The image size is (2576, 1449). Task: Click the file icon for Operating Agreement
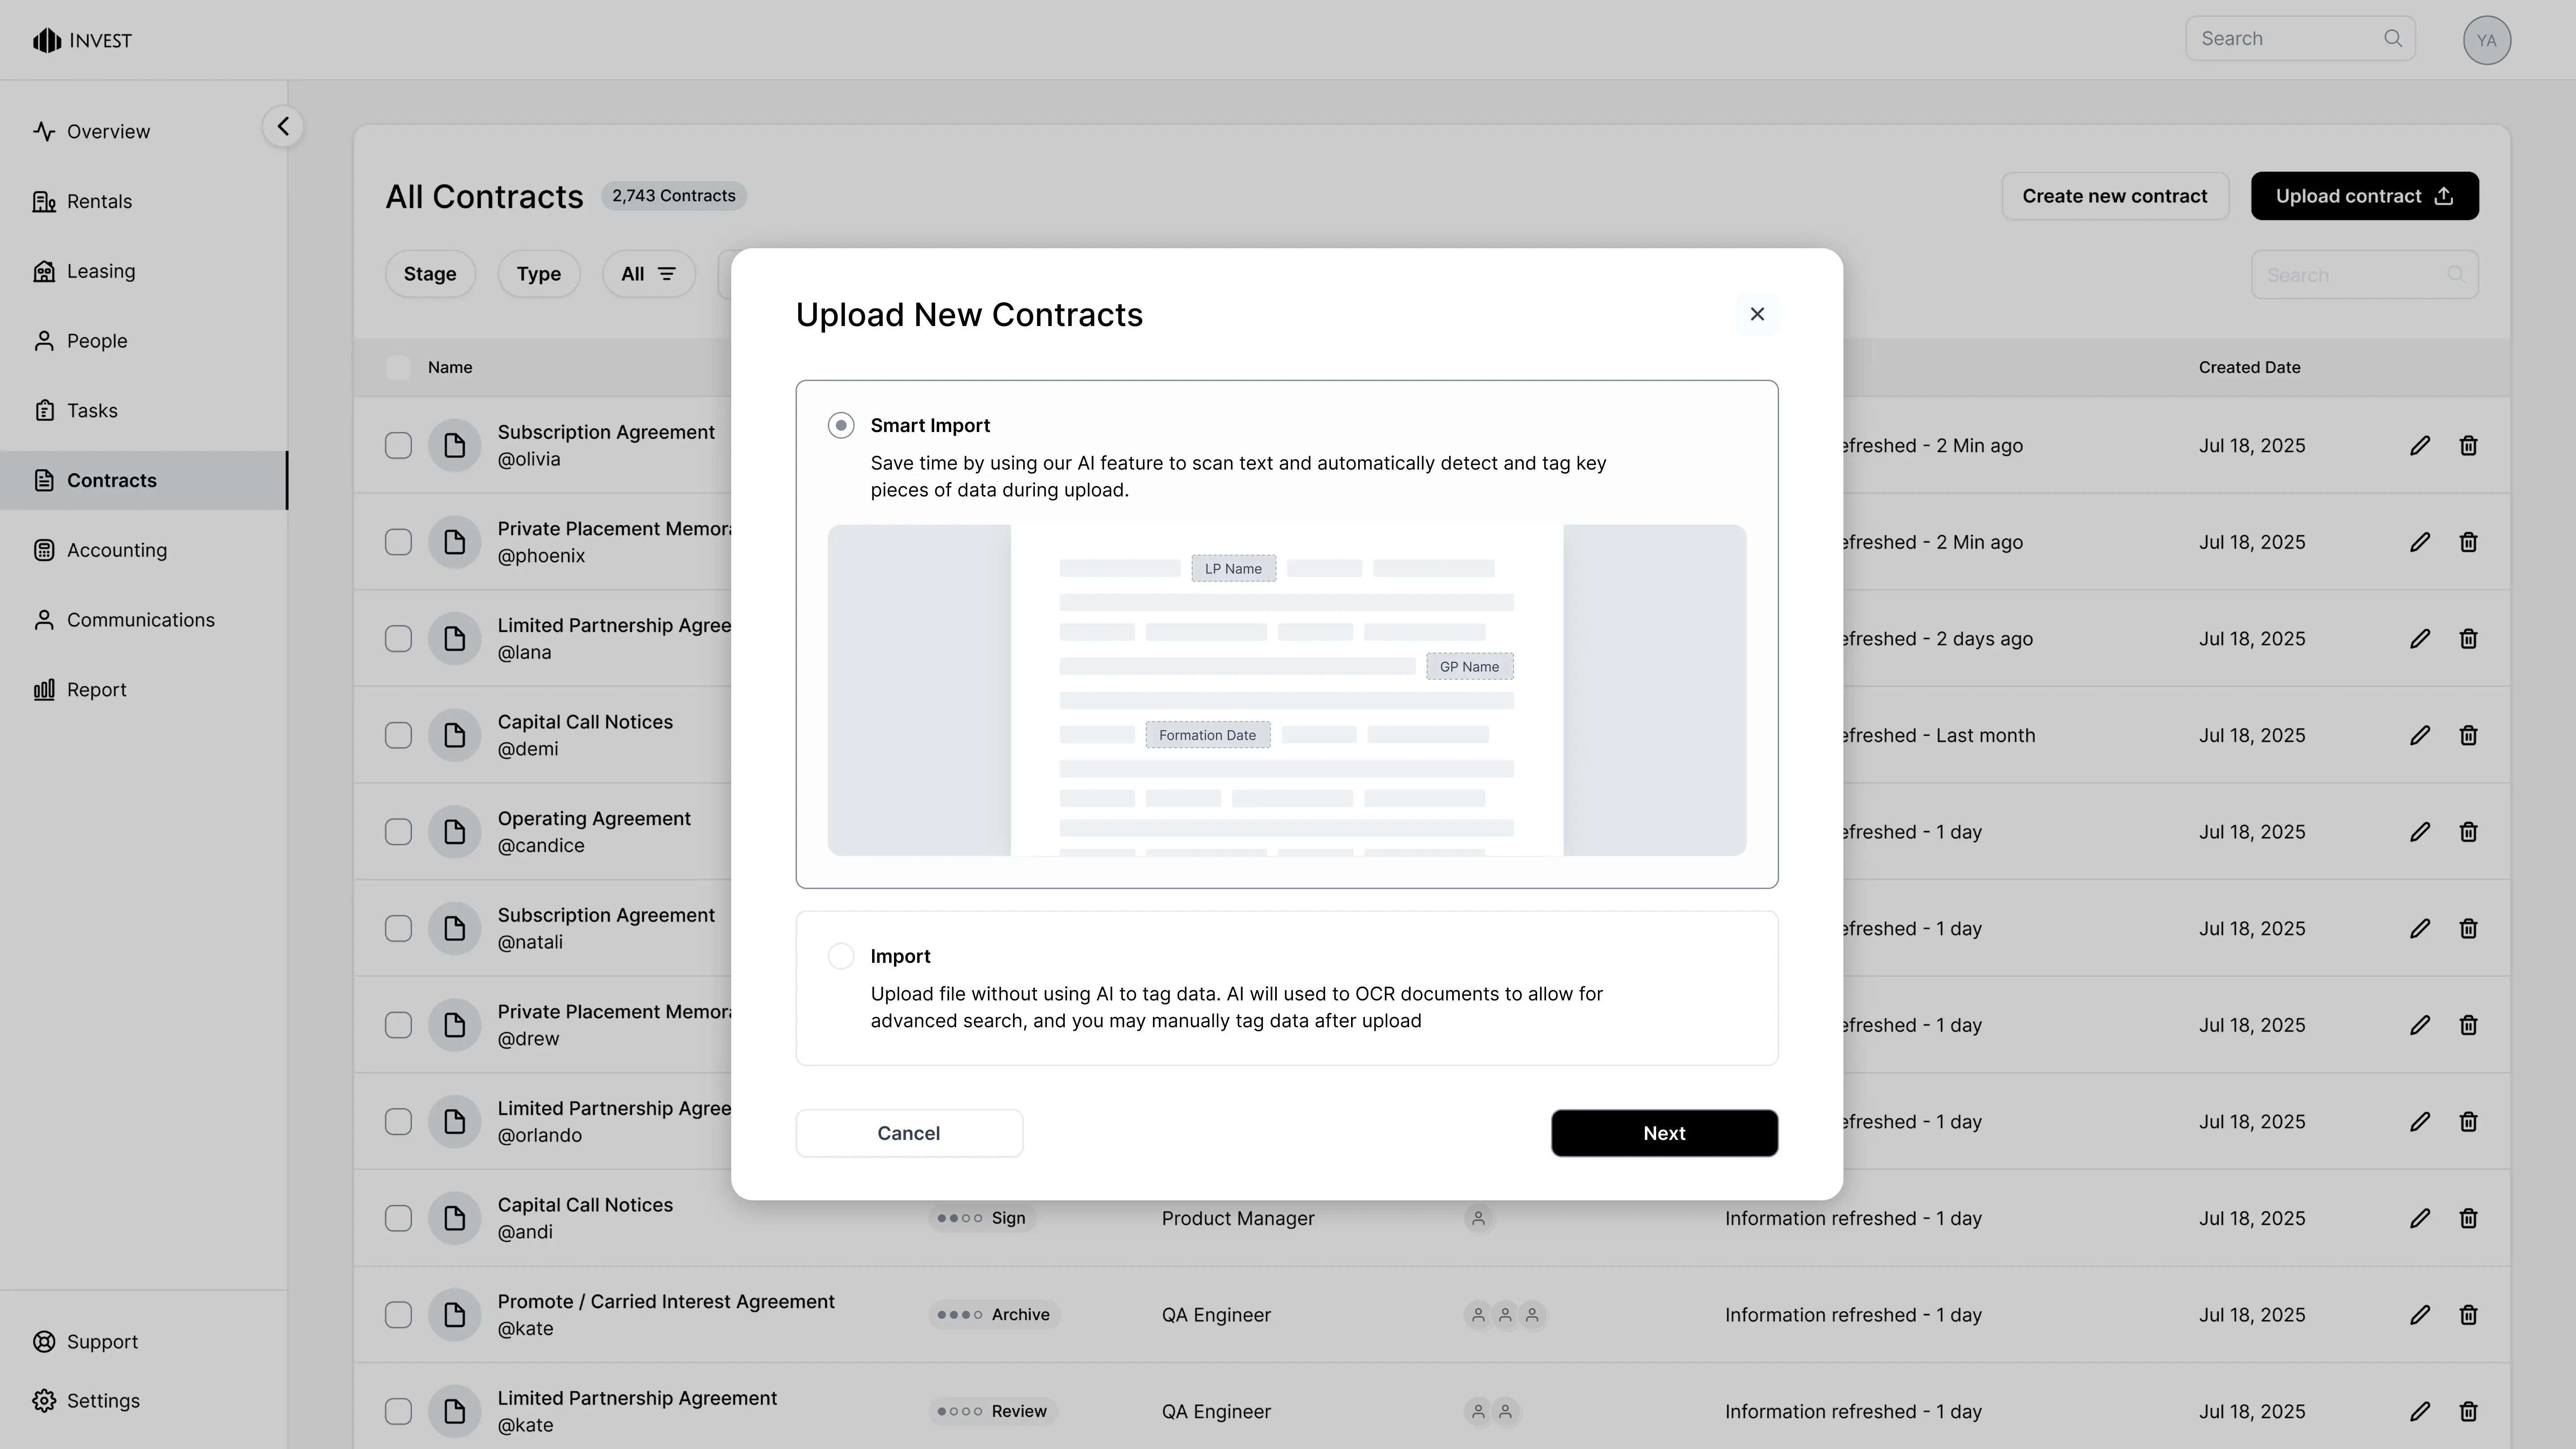click(x=454, y=832)
